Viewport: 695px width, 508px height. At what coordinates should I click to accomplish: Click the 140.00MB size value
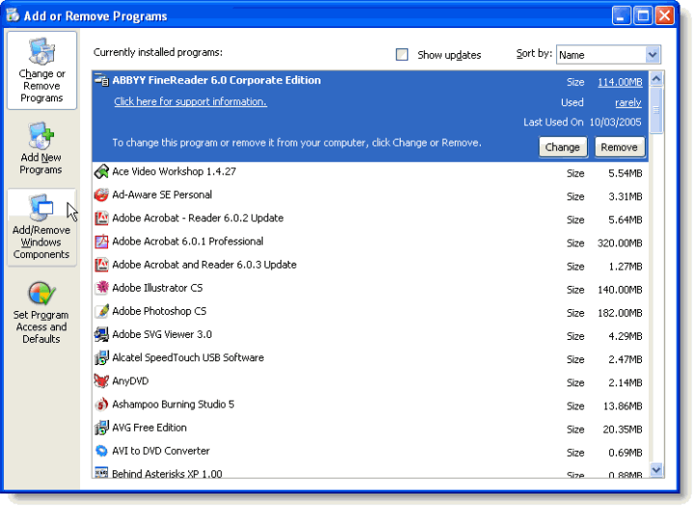tap(620, 290)
